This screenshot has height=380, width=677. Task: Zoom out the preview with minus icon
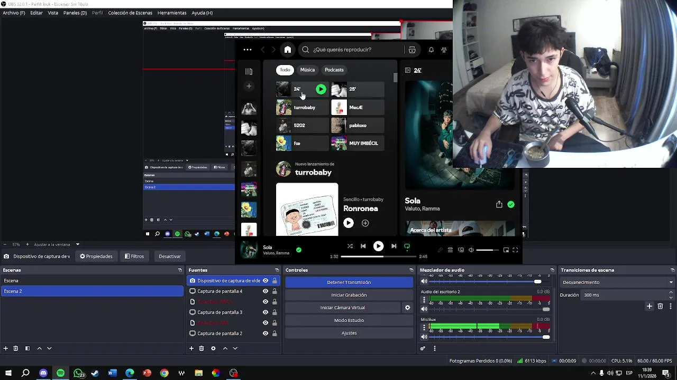click(x=5, y=244)
